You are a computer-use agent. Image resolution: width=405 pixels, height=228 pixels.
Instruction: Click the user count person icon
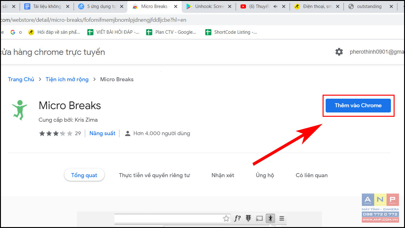[128, 133]
